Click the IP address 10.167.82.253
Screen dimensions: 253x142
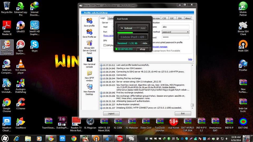pos(125,49)
